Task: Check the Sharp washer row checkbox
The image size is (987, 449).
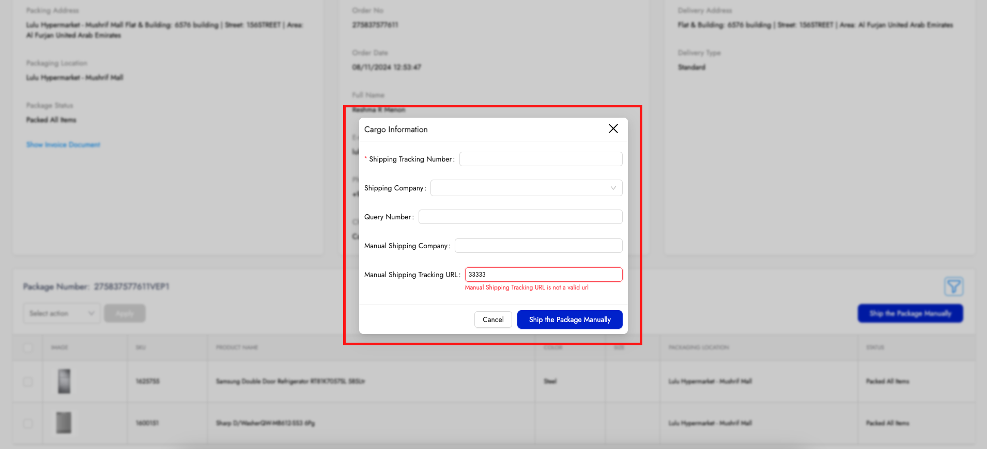Action: [x=28, y=423]
